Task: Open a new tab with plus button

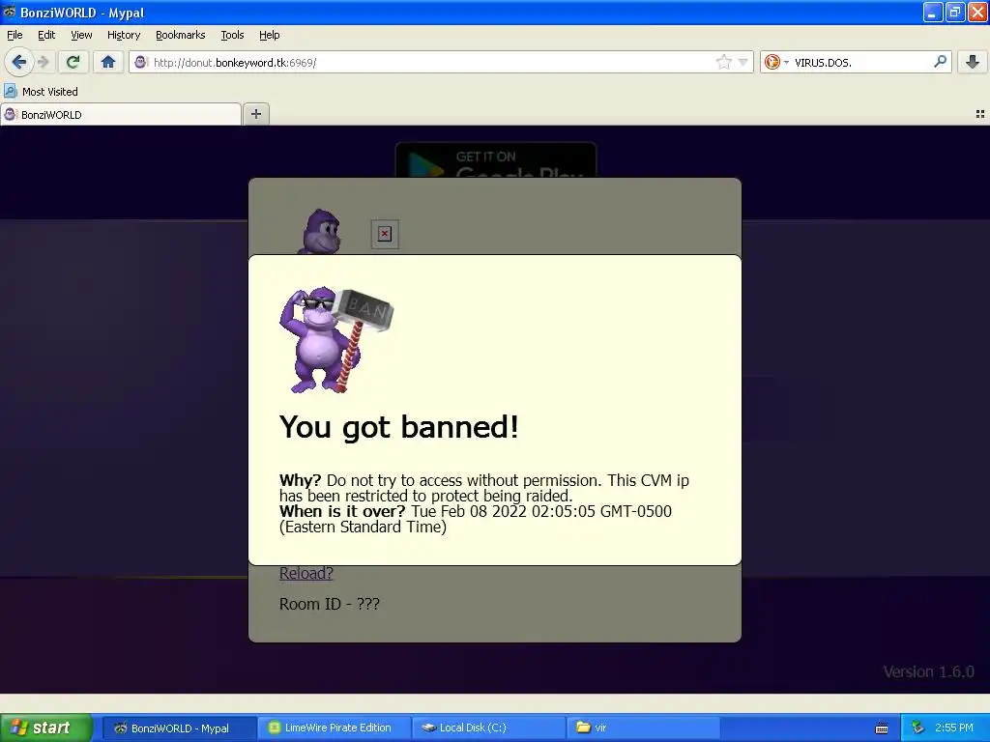Action: click(255, 114)
